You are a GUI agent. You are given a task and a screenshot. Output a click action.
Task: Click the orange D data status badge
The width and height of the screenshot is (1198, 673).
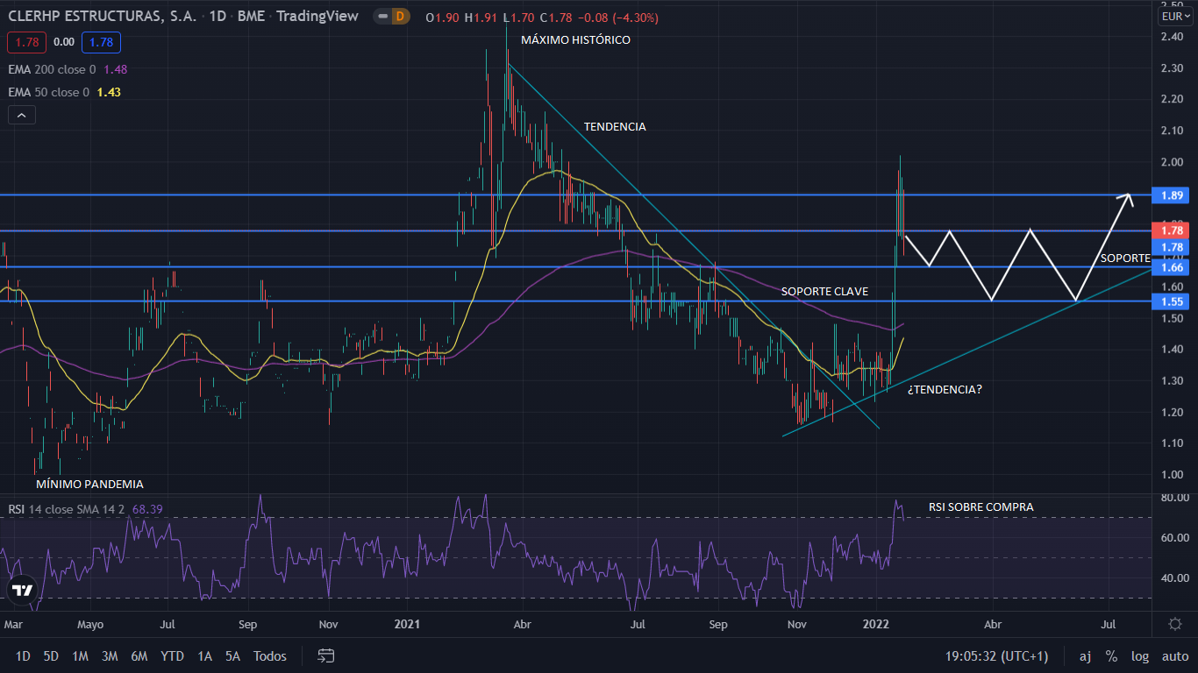pos(400,17)
